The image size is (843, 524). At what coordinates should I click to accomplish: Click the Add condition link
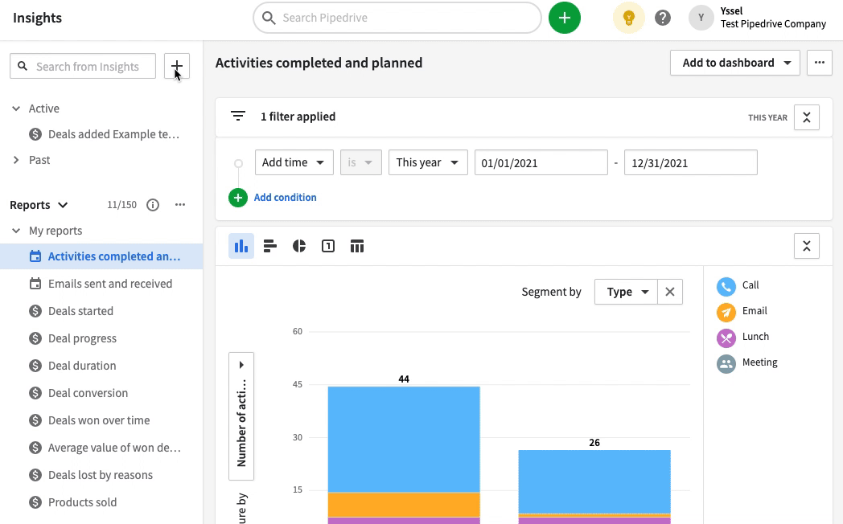285,198
